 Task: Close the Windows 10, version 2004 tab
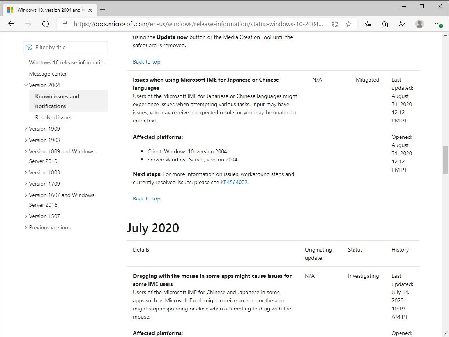(x=90, y=10)
